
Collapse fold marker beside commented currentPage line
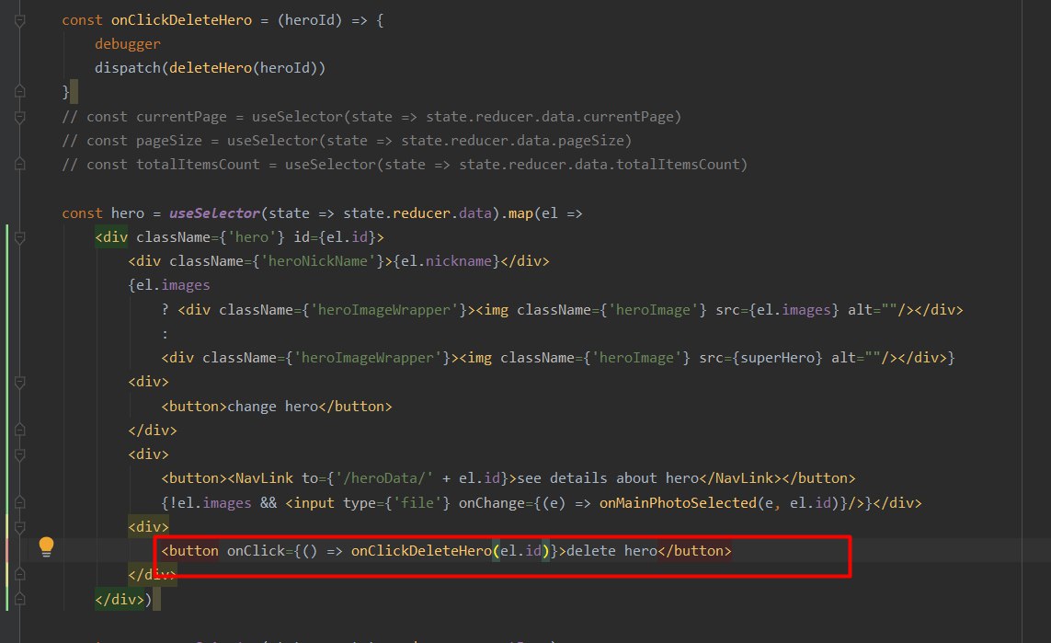(x=20, y=118)
